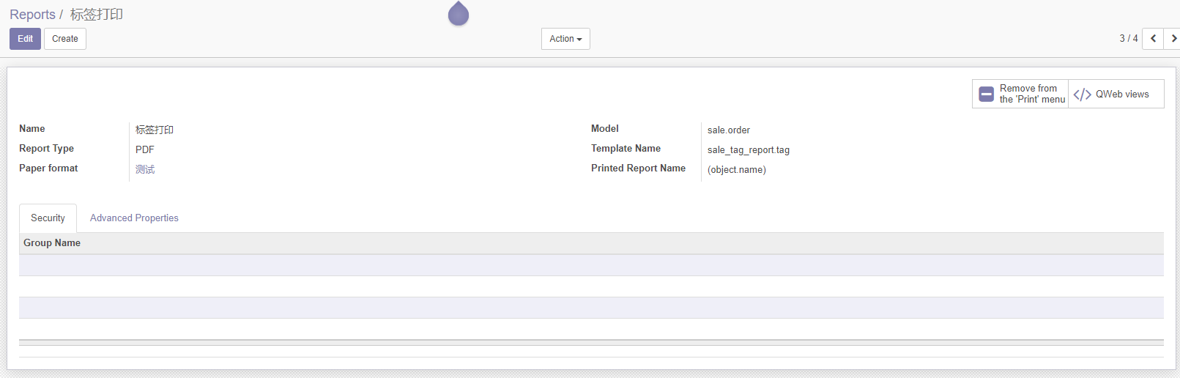Go to previous record arrow
Screen dimensions: 1180x378
click(x=1153, y=39)
